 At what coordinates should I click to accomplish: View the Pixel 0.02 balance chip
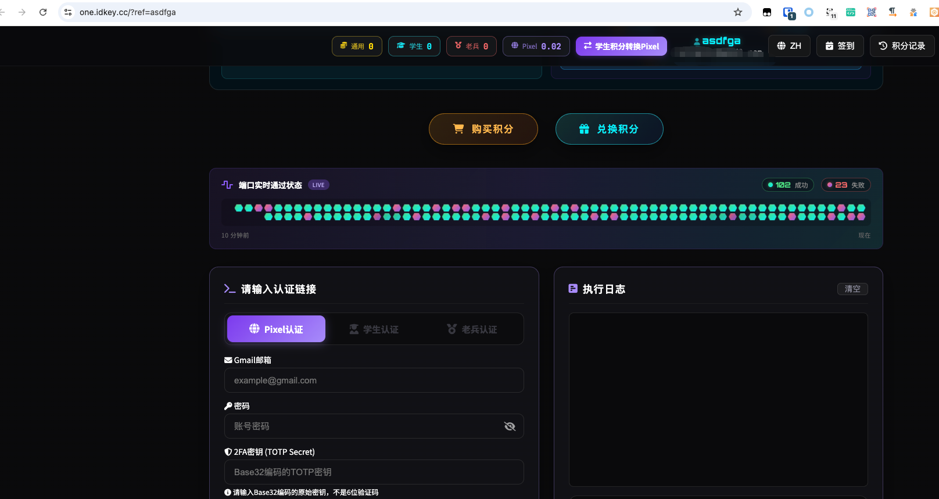click(536, 46)
